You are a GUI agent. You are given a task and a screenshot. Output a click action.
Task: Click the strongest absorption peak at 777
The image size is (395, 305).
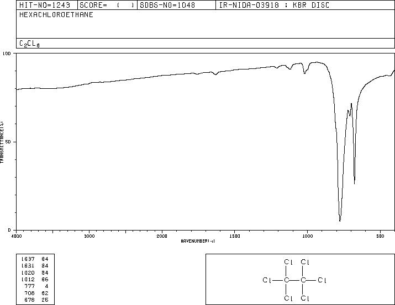340,221
